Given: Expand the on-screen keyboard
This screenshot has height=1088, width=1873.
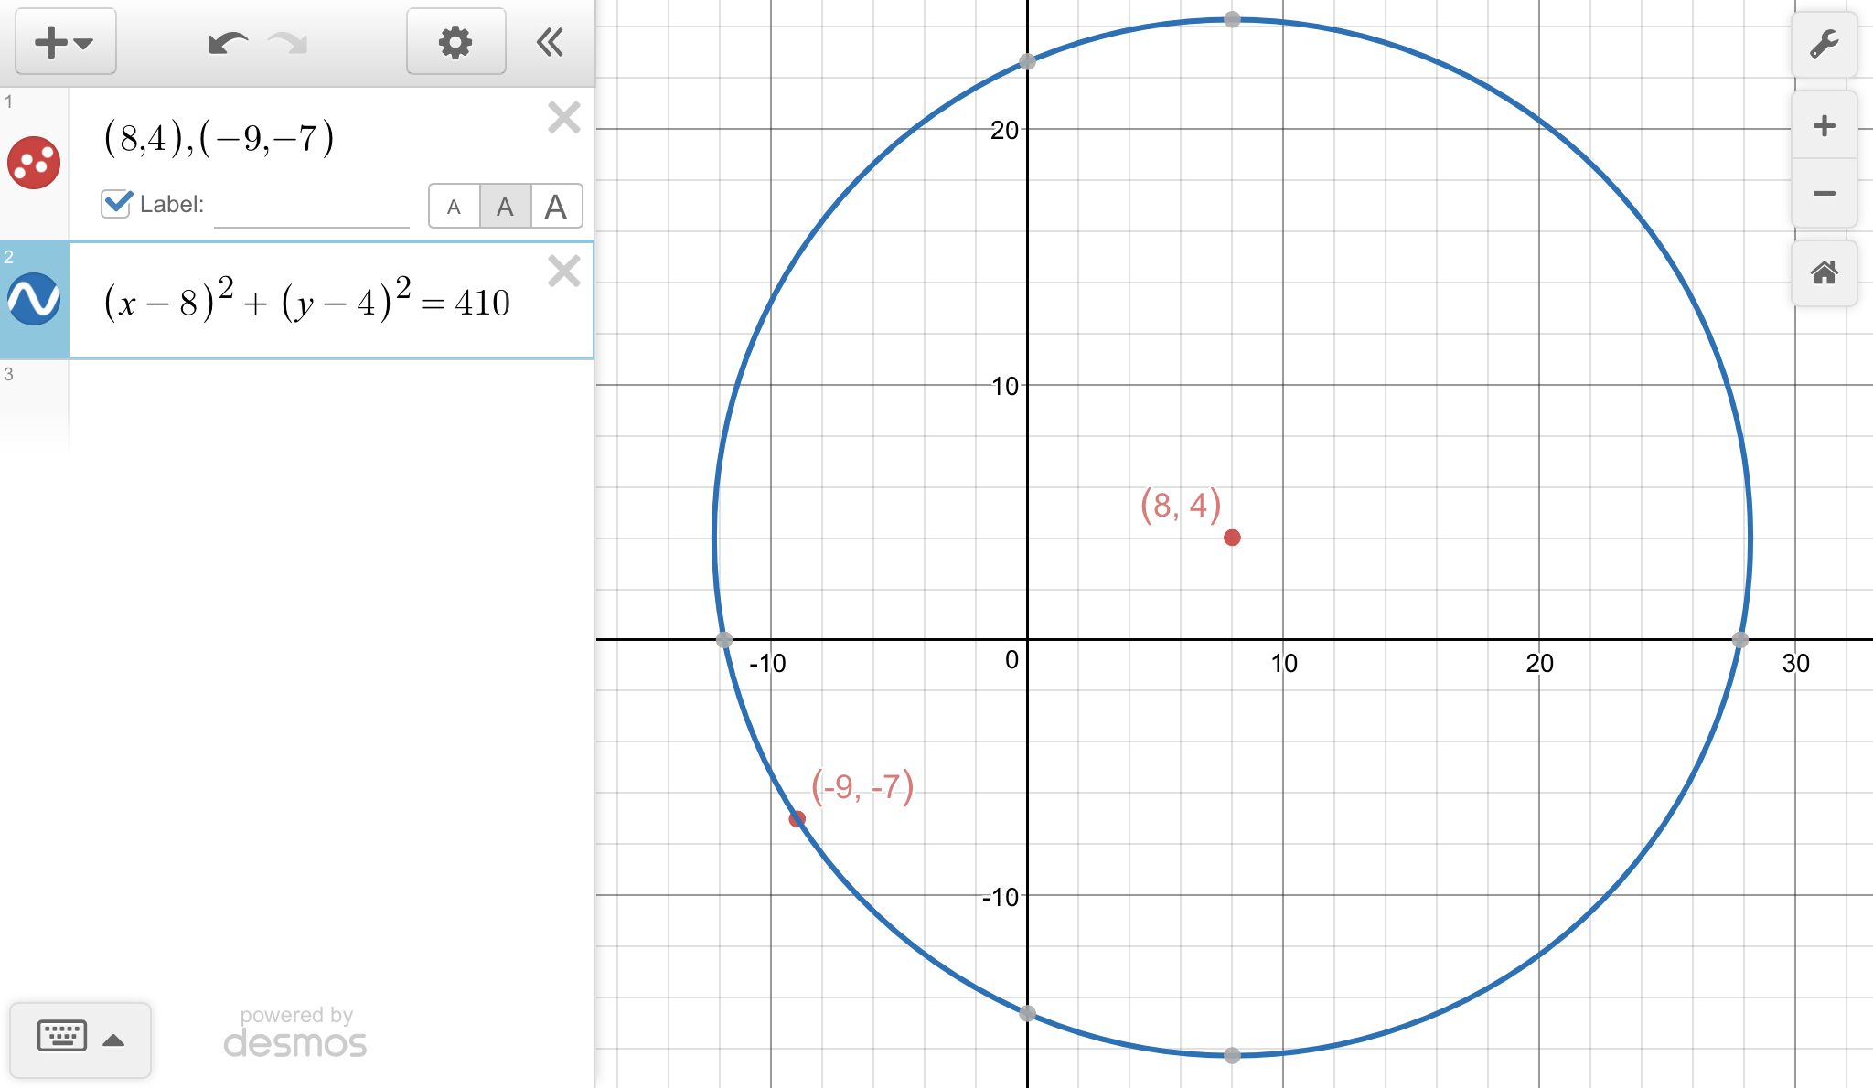Looking at the screenshot, I should 80,1039.
